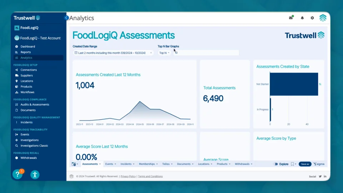Select the FoodLogiQ - Test Account entry

pos(38,38)
